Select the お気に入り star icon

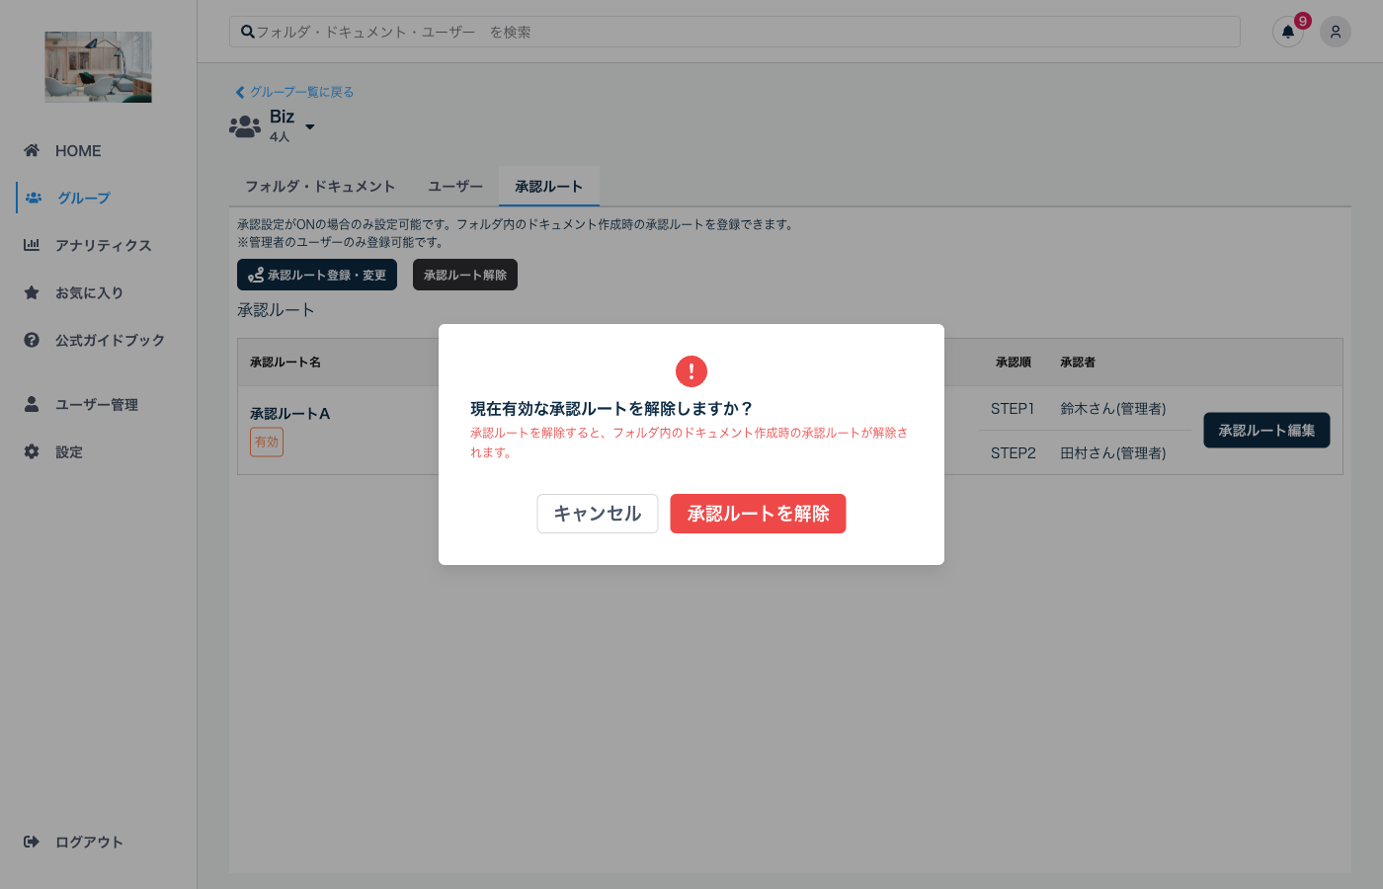pyautogui.click(x=31, y=292)
